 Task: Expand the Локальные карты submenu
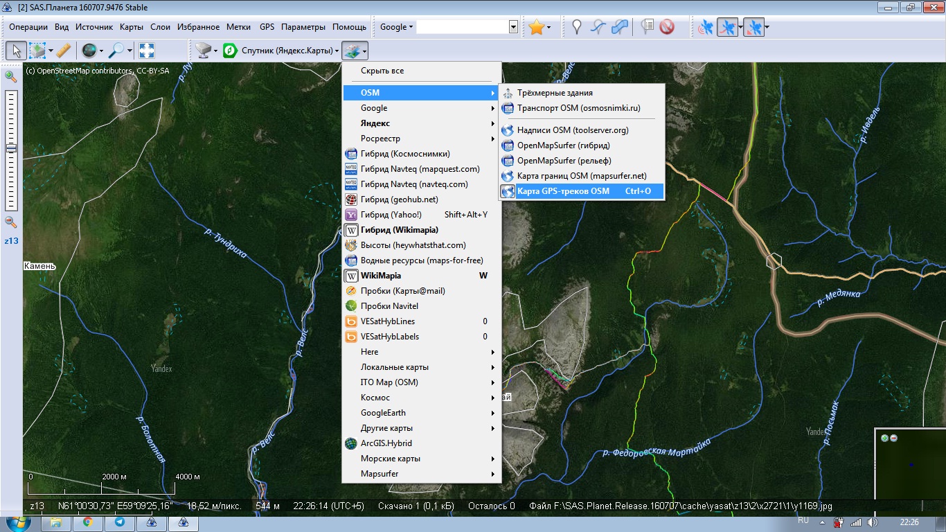tap(422, 367)
